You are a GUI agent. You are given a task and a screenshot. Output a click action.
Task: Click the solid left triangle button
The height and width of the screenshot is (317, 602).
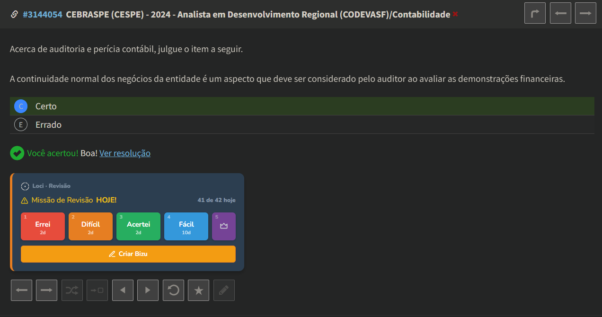pyautogui.click(x=123, y=290)
